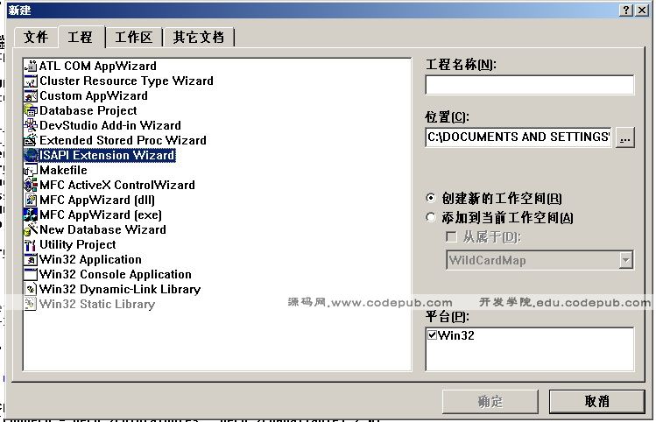Screen dimensions: 656x422
Task: Open the 其它文档 tab
Action: tap(199, 38)
